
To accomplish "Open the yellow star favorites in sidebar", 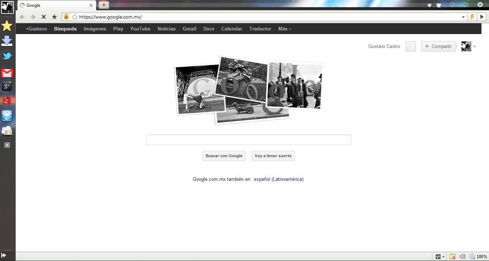I will tap(7, 26).
